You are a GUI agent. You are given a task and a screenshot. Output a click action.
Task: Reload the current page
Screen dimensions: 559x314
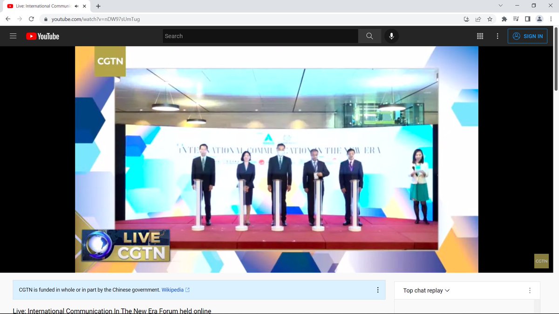[x=31, y=19]
